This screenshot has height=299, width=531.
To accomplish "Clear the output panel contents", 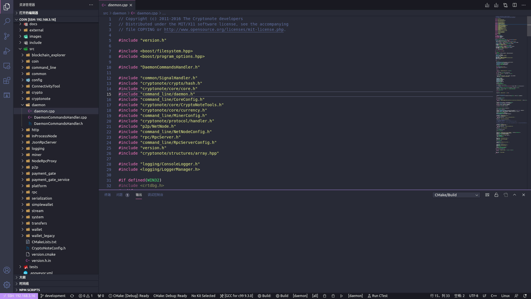I will (x=487, y=195).
